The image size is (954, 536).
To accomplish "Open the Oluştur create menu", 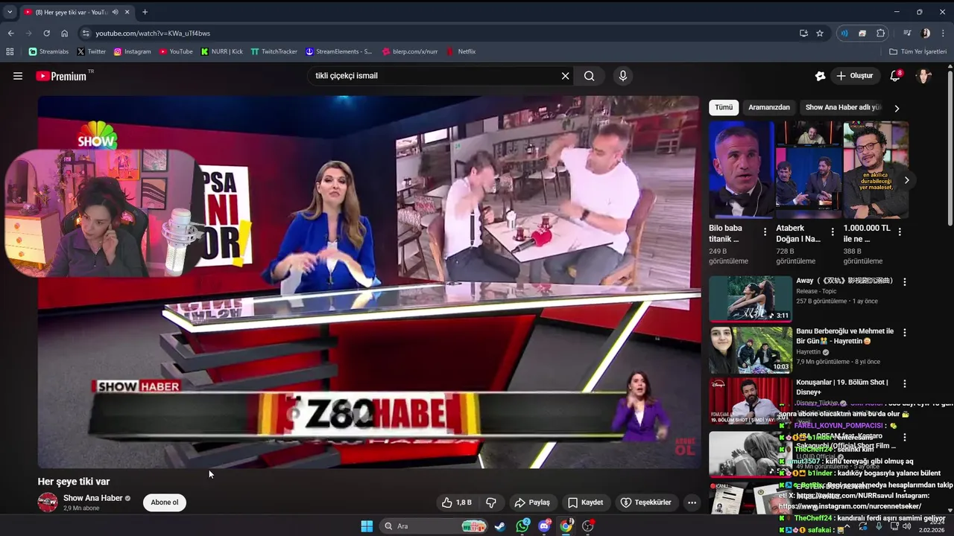I will tap(854, 76).
